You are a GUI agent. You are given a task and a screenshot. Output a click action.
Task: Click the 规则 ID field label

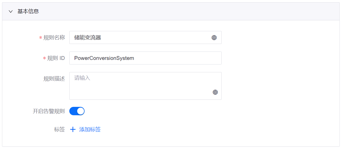click(56, 58)
